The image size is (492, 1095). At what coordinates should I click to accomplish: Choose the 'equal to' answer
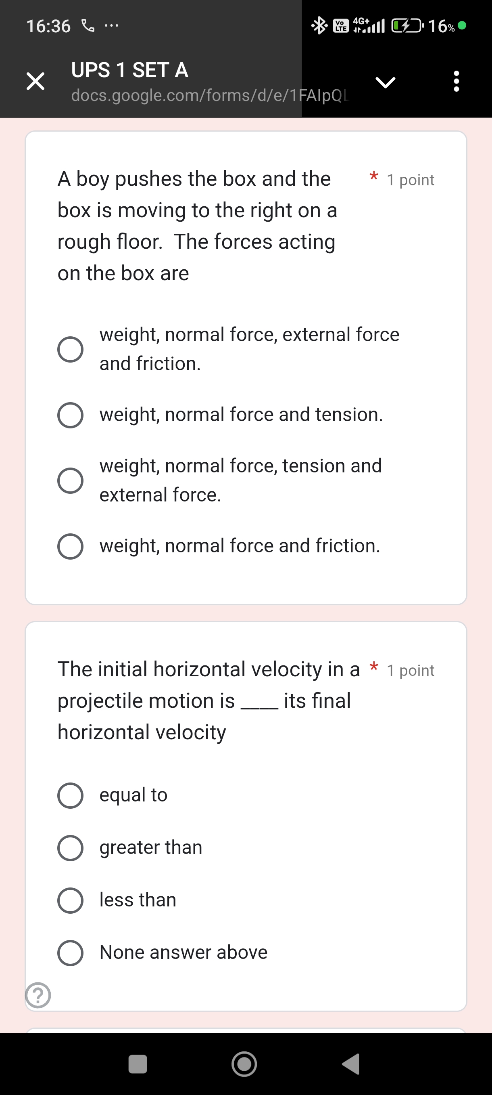coord(71,795)
